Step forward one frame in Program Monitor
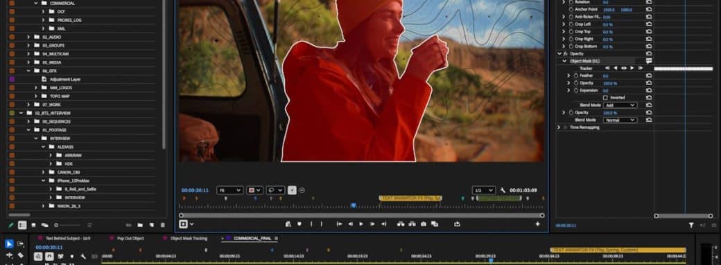The height and width of the screenshot is (265, 721). (372, 224)
